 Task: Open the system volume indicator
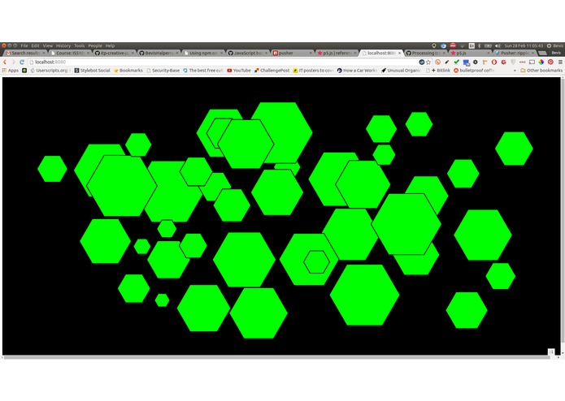coord(498,45)
